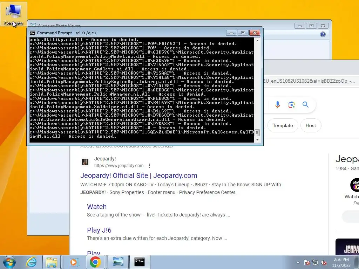
Task: Open the three-dot menu beside jeopardy.com
Action: [149, 166]
